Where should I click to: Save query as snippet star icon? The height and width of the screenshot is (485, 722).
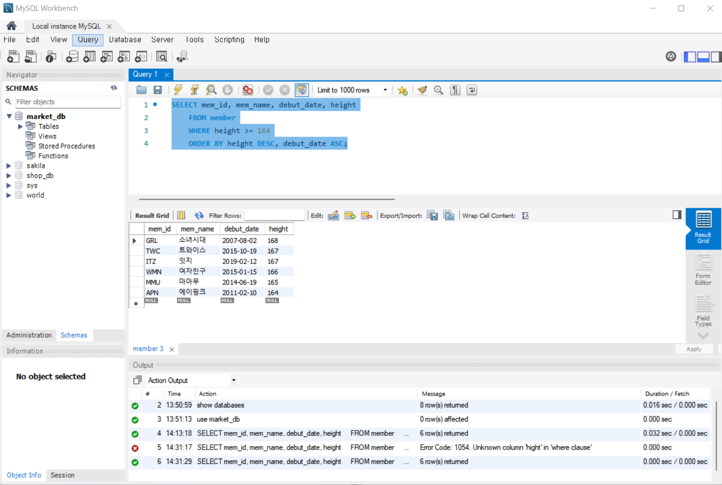click(402, 90)
